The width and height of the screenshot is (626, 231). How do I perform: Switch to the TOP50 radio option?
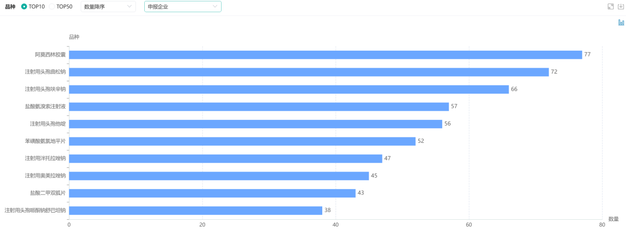[52, 7]
